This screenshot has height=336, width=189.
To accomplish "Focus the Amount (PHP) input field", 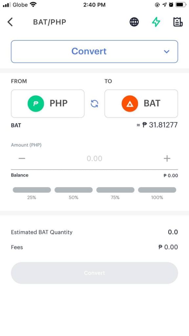I will click(94, 158).
